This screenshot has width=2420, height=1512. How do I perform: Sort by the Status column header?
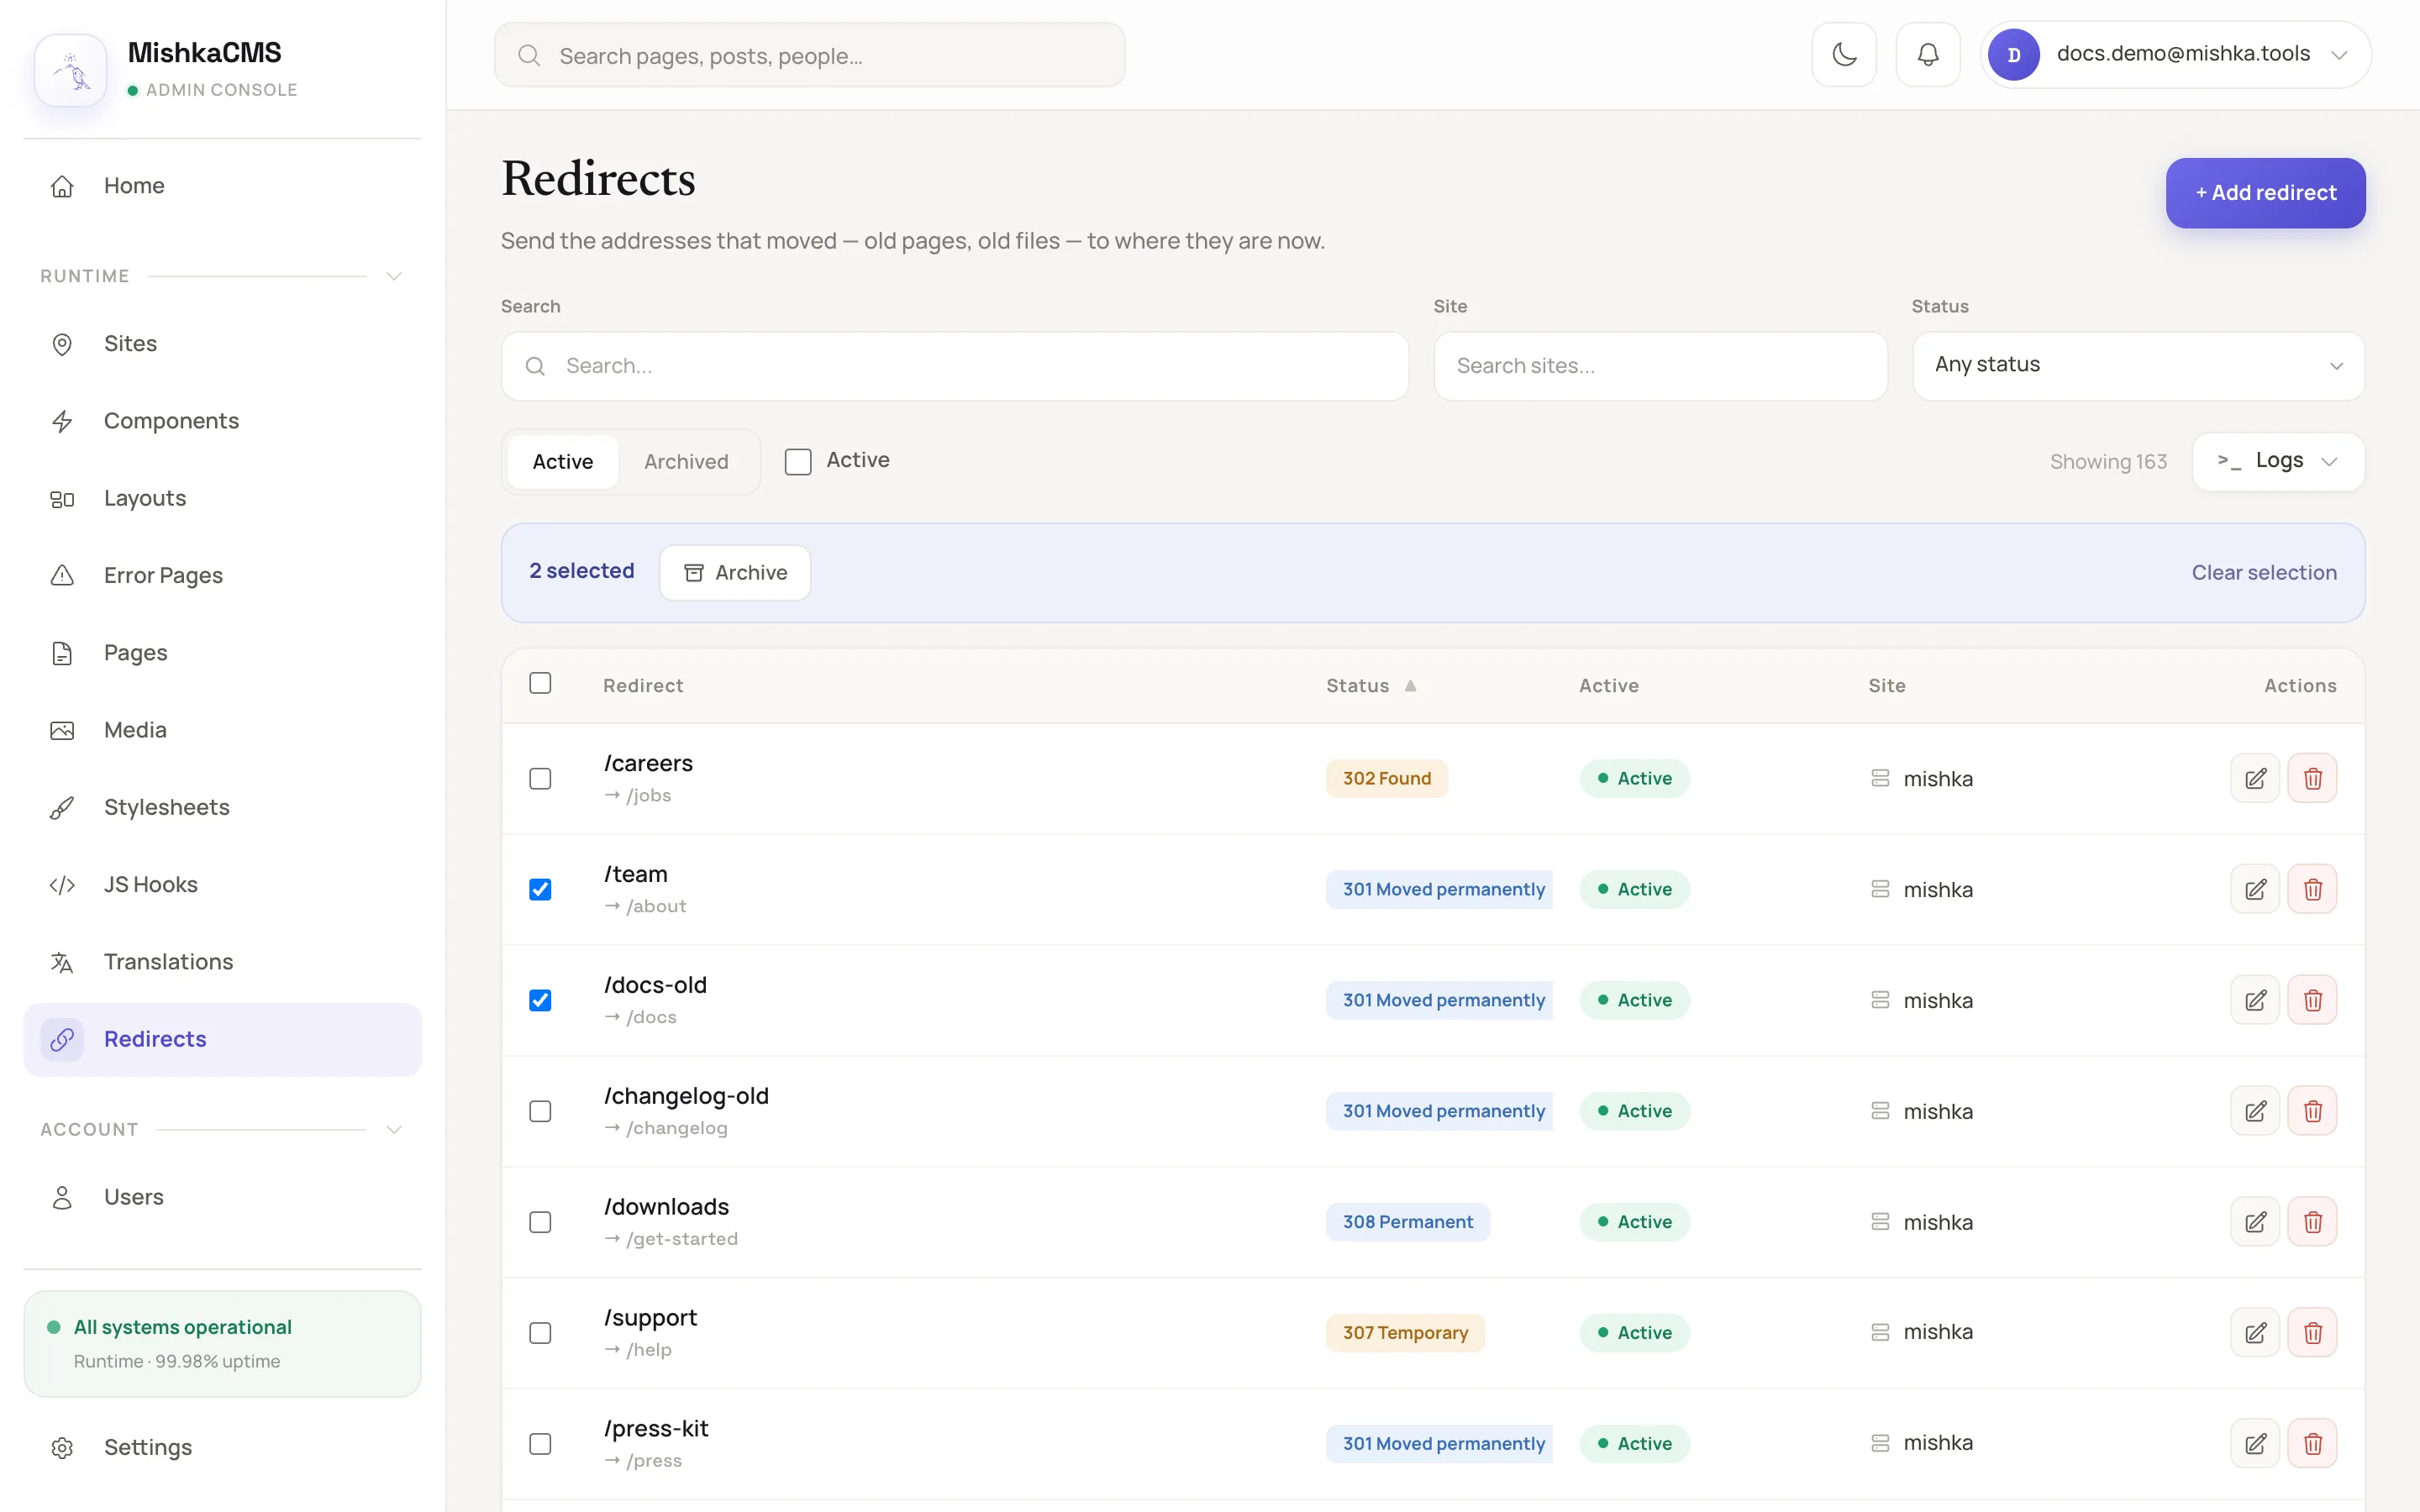click(1371, 685)
